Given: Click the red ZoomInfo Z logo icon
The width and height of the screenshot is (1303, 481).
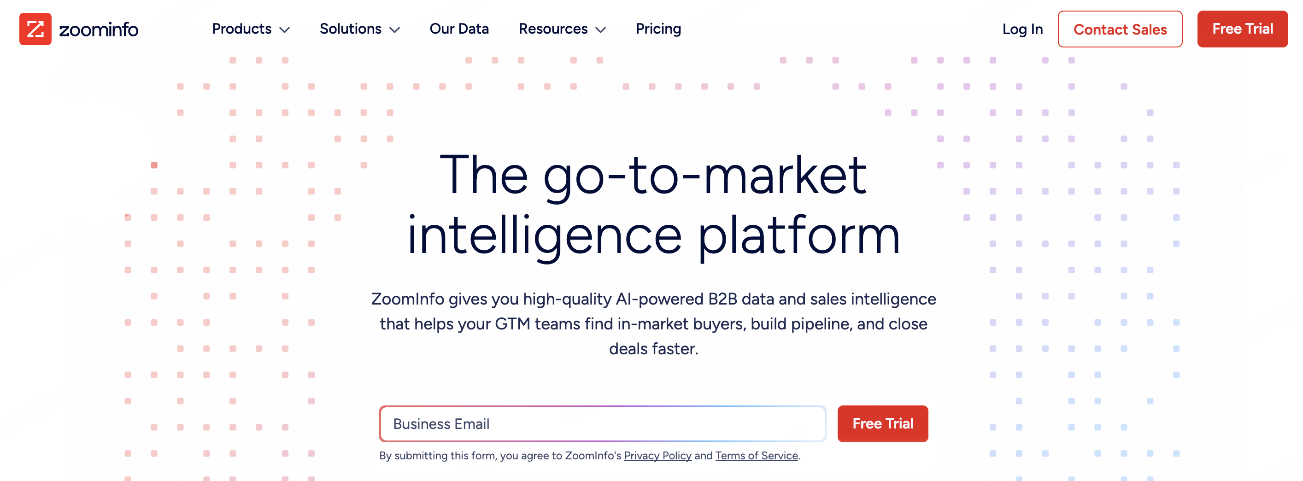Looking at the screenshot, I should (x=35, y=29).
